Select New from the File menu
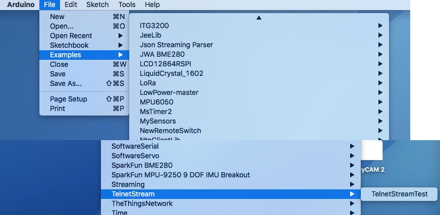 tap(57, 17)
